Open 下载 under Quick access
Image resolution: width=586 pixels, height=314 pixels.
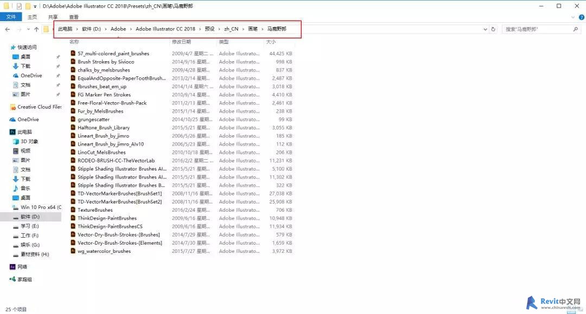point(21,66)
